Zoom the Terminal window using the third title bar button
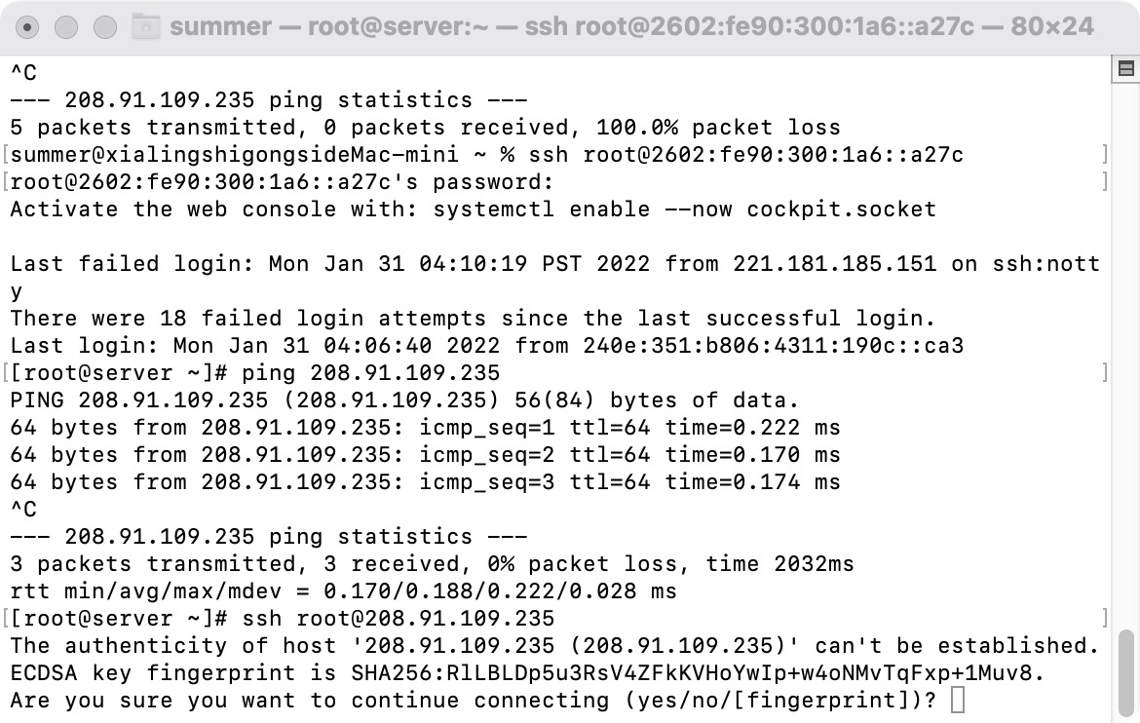 pos(105,27)
